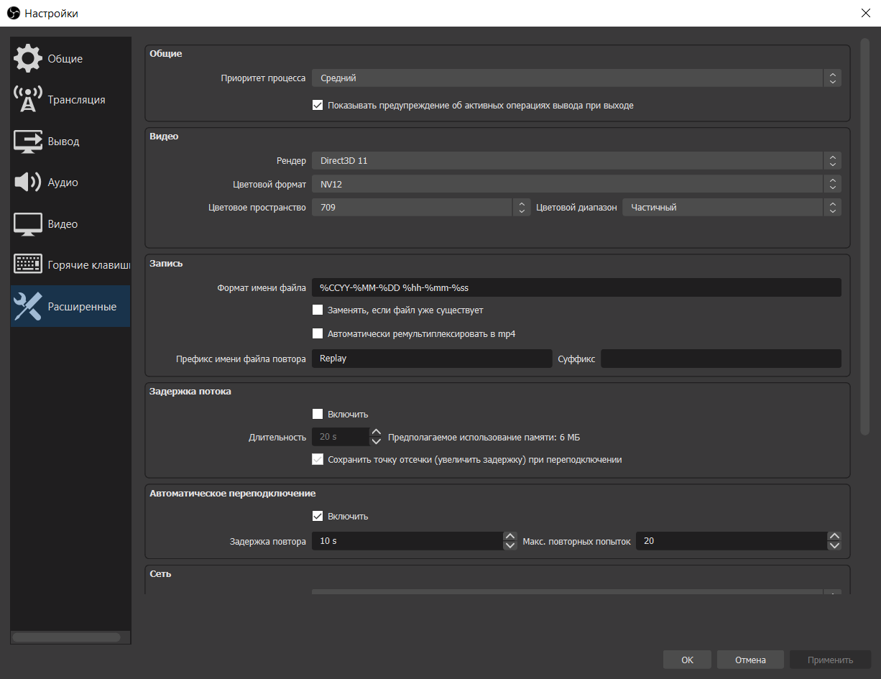Click the Отмена button

point(750,660)
